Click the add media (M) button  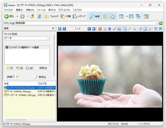(30, 68)
